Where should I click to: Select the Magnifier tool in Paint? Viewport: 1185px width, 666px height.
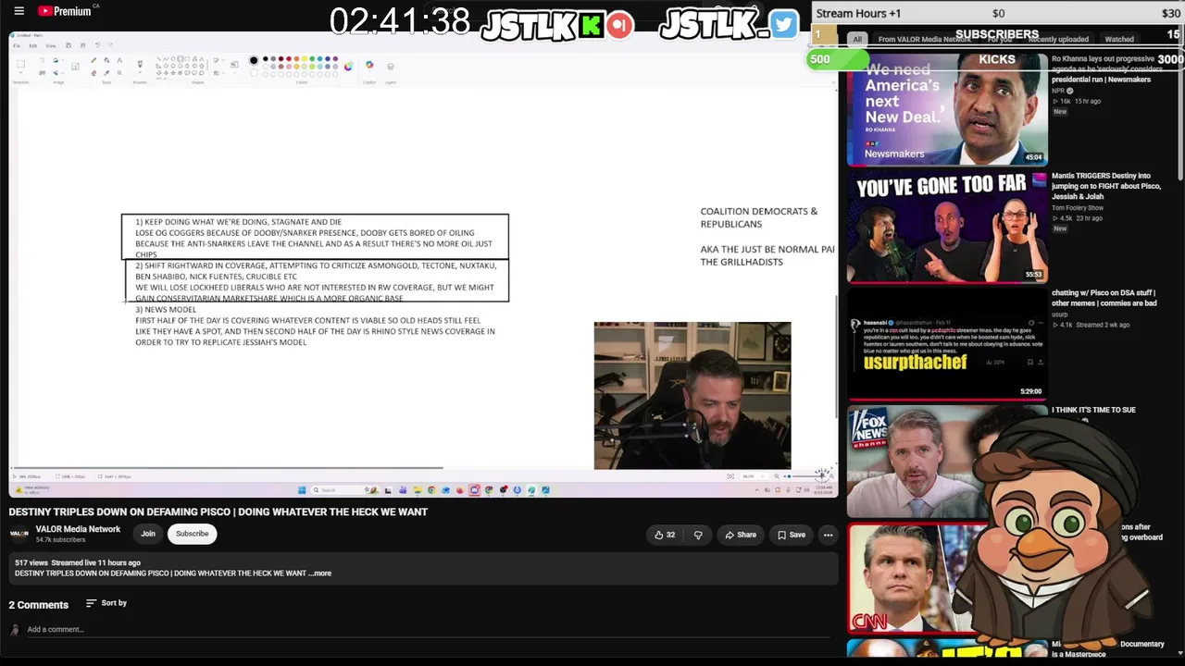coord(119,71)
